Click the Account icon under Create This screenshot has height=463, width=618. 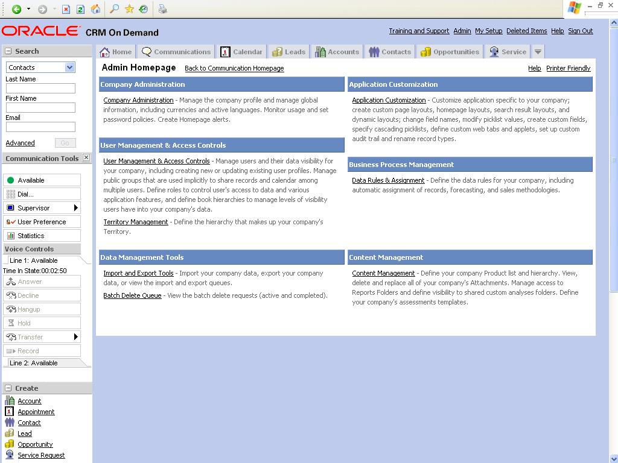point(10,400)
